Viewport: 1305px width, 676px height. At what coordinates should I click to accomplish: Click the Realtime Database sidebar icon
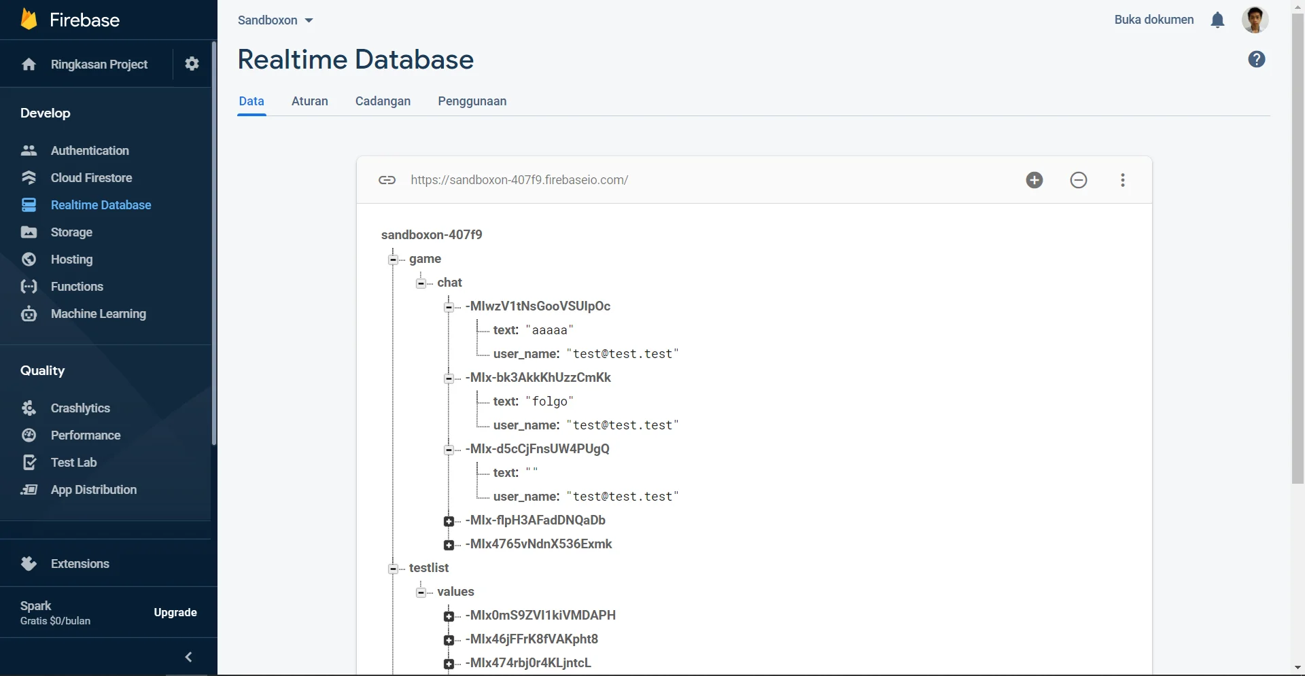[x=29, y=204]
